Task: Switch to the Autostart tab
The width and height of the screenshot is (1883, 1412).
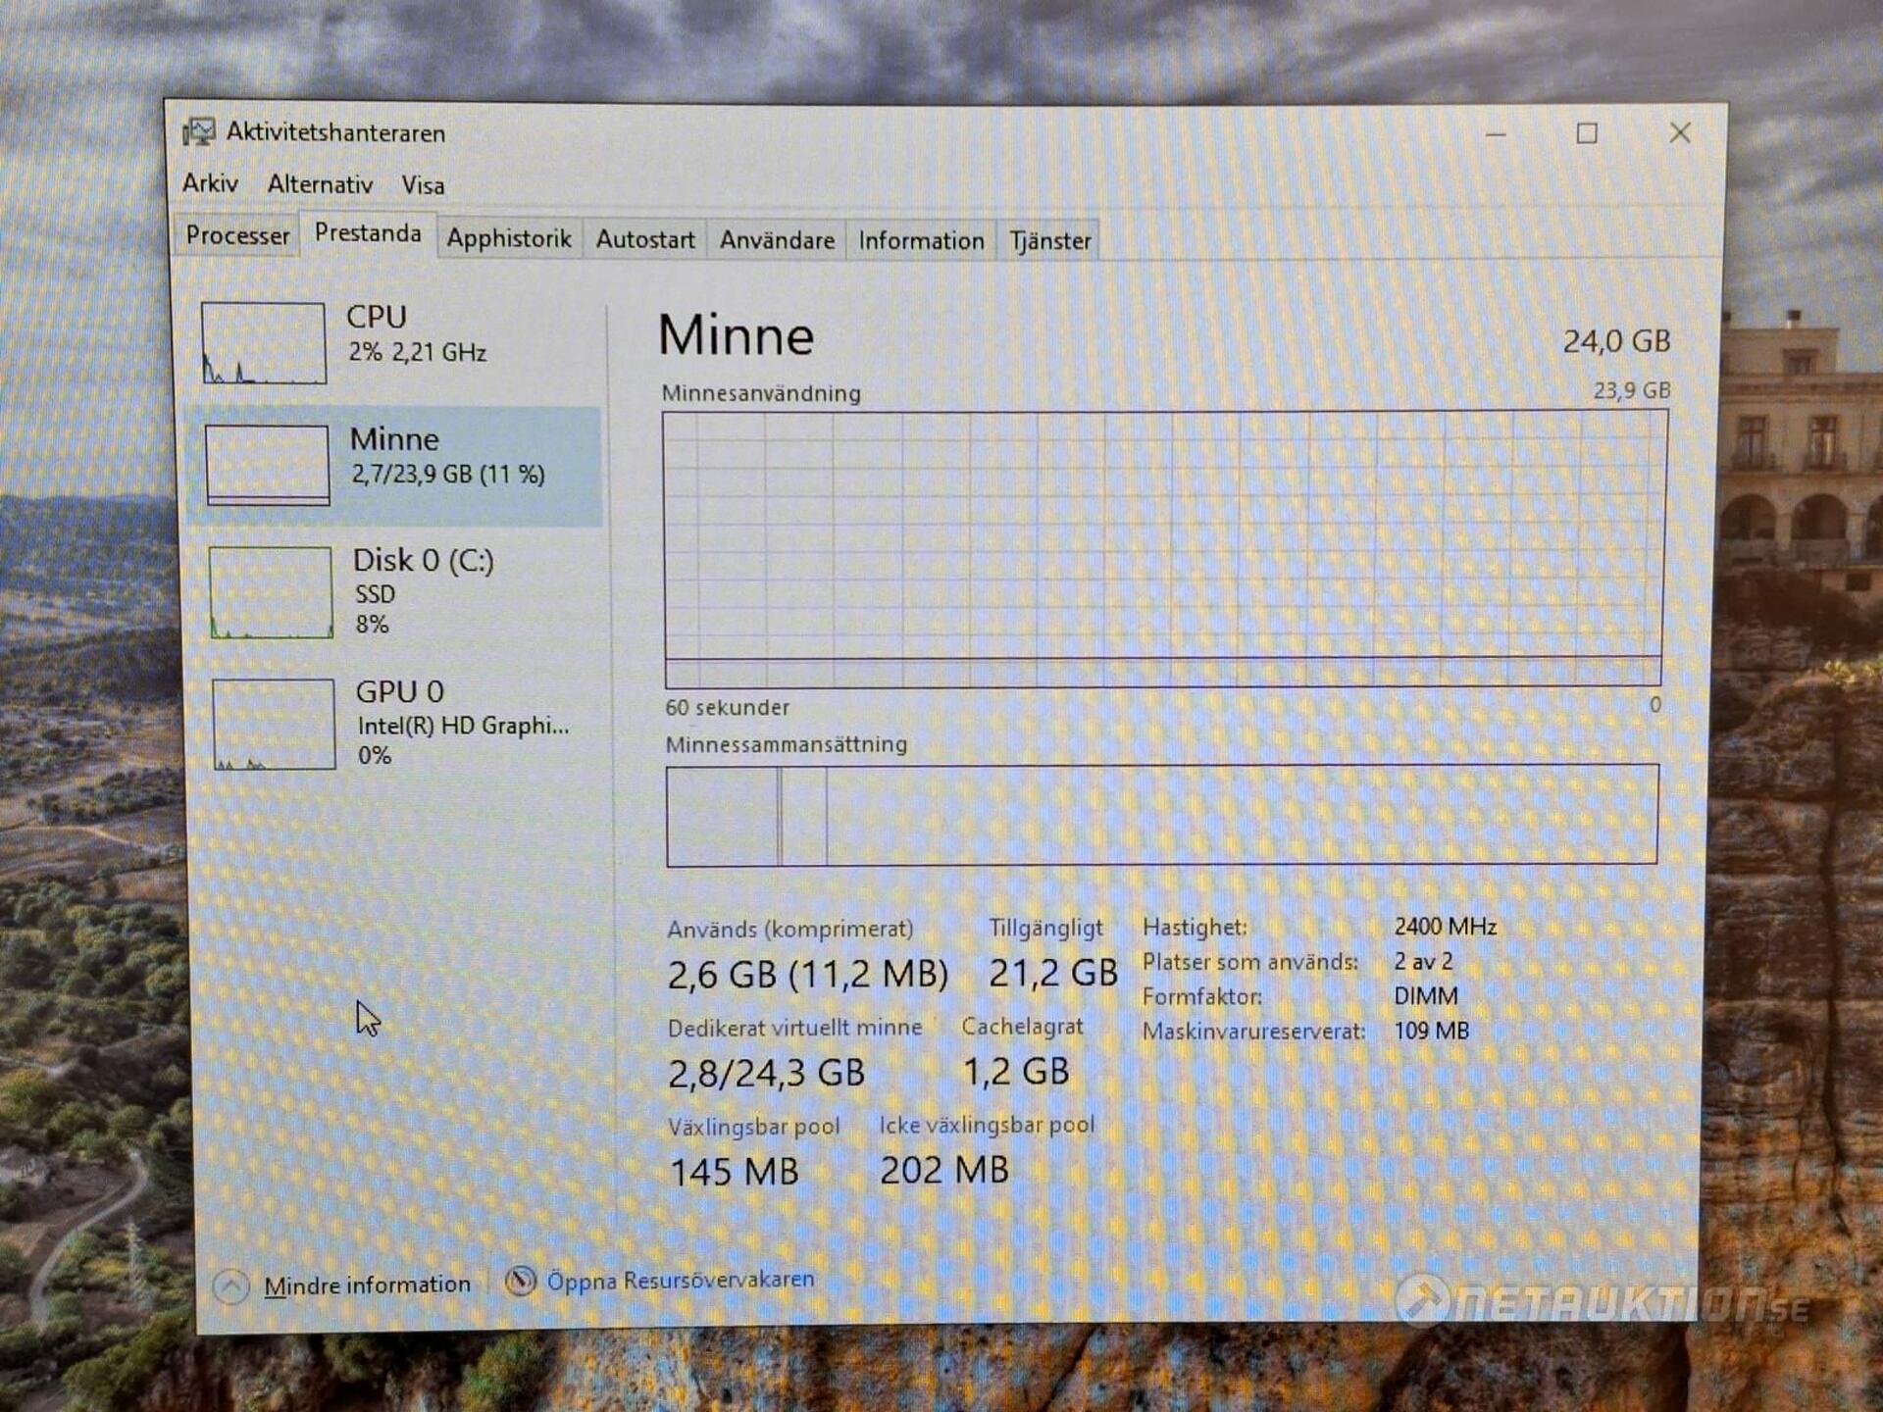Action: coord(645,240)
